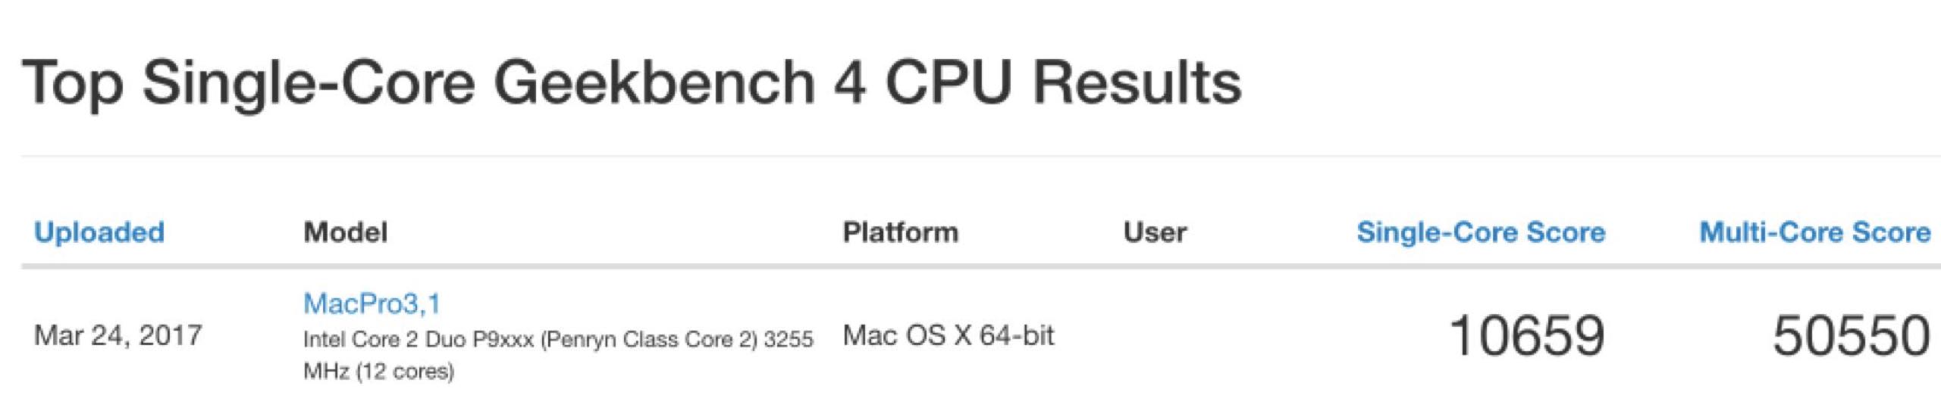Viewport: 1941px width, 398px height.
Task: Open the MacPro3,1 result link
Action: 372,303
